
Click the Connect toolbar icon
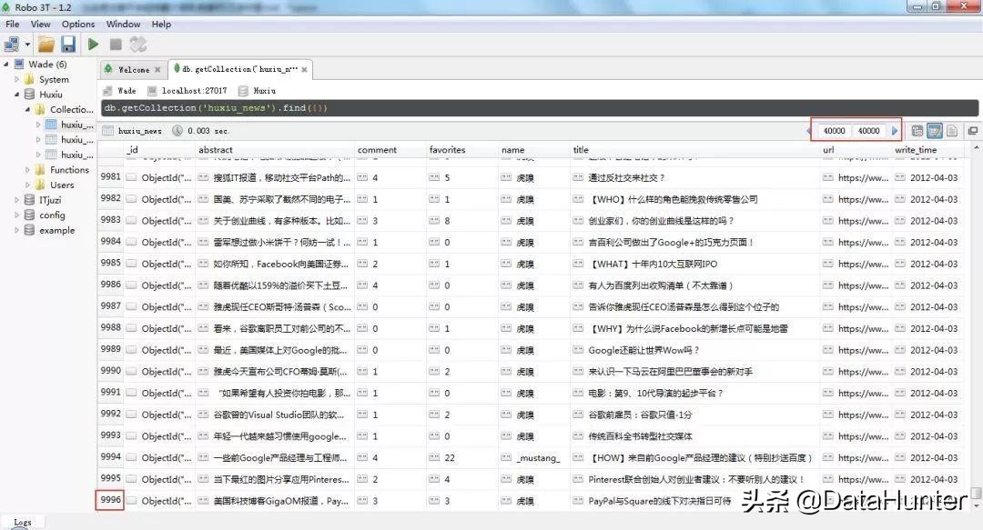point(11,45)
